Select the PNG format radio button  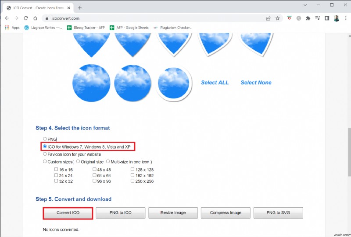(x=45, y=139)
